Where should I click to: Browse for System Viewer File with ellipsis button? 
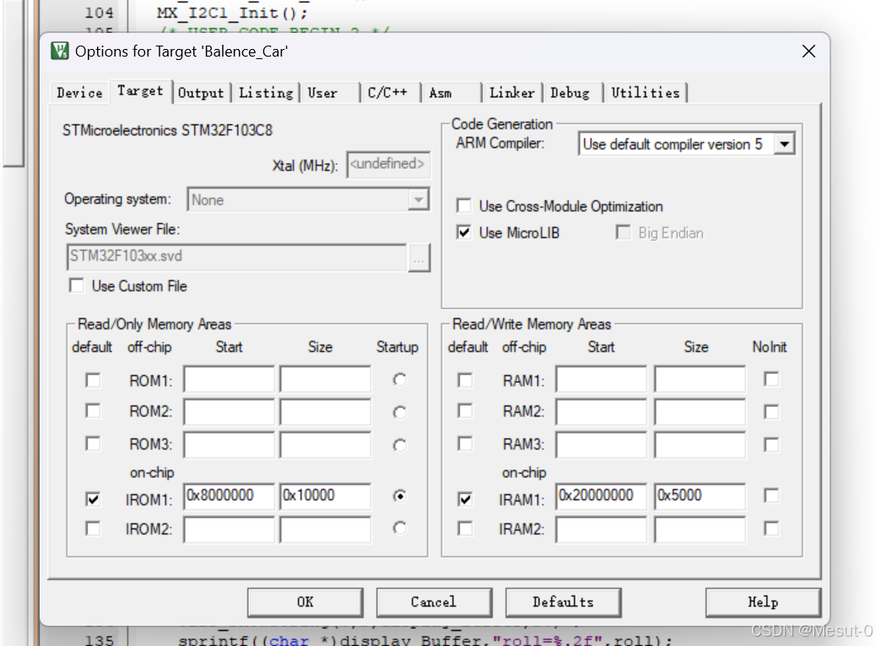pos(419,258)
